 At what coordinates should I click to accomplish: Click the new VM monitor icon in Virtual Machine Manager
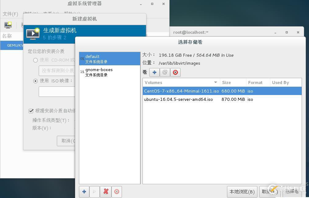(x=8, y=25)
